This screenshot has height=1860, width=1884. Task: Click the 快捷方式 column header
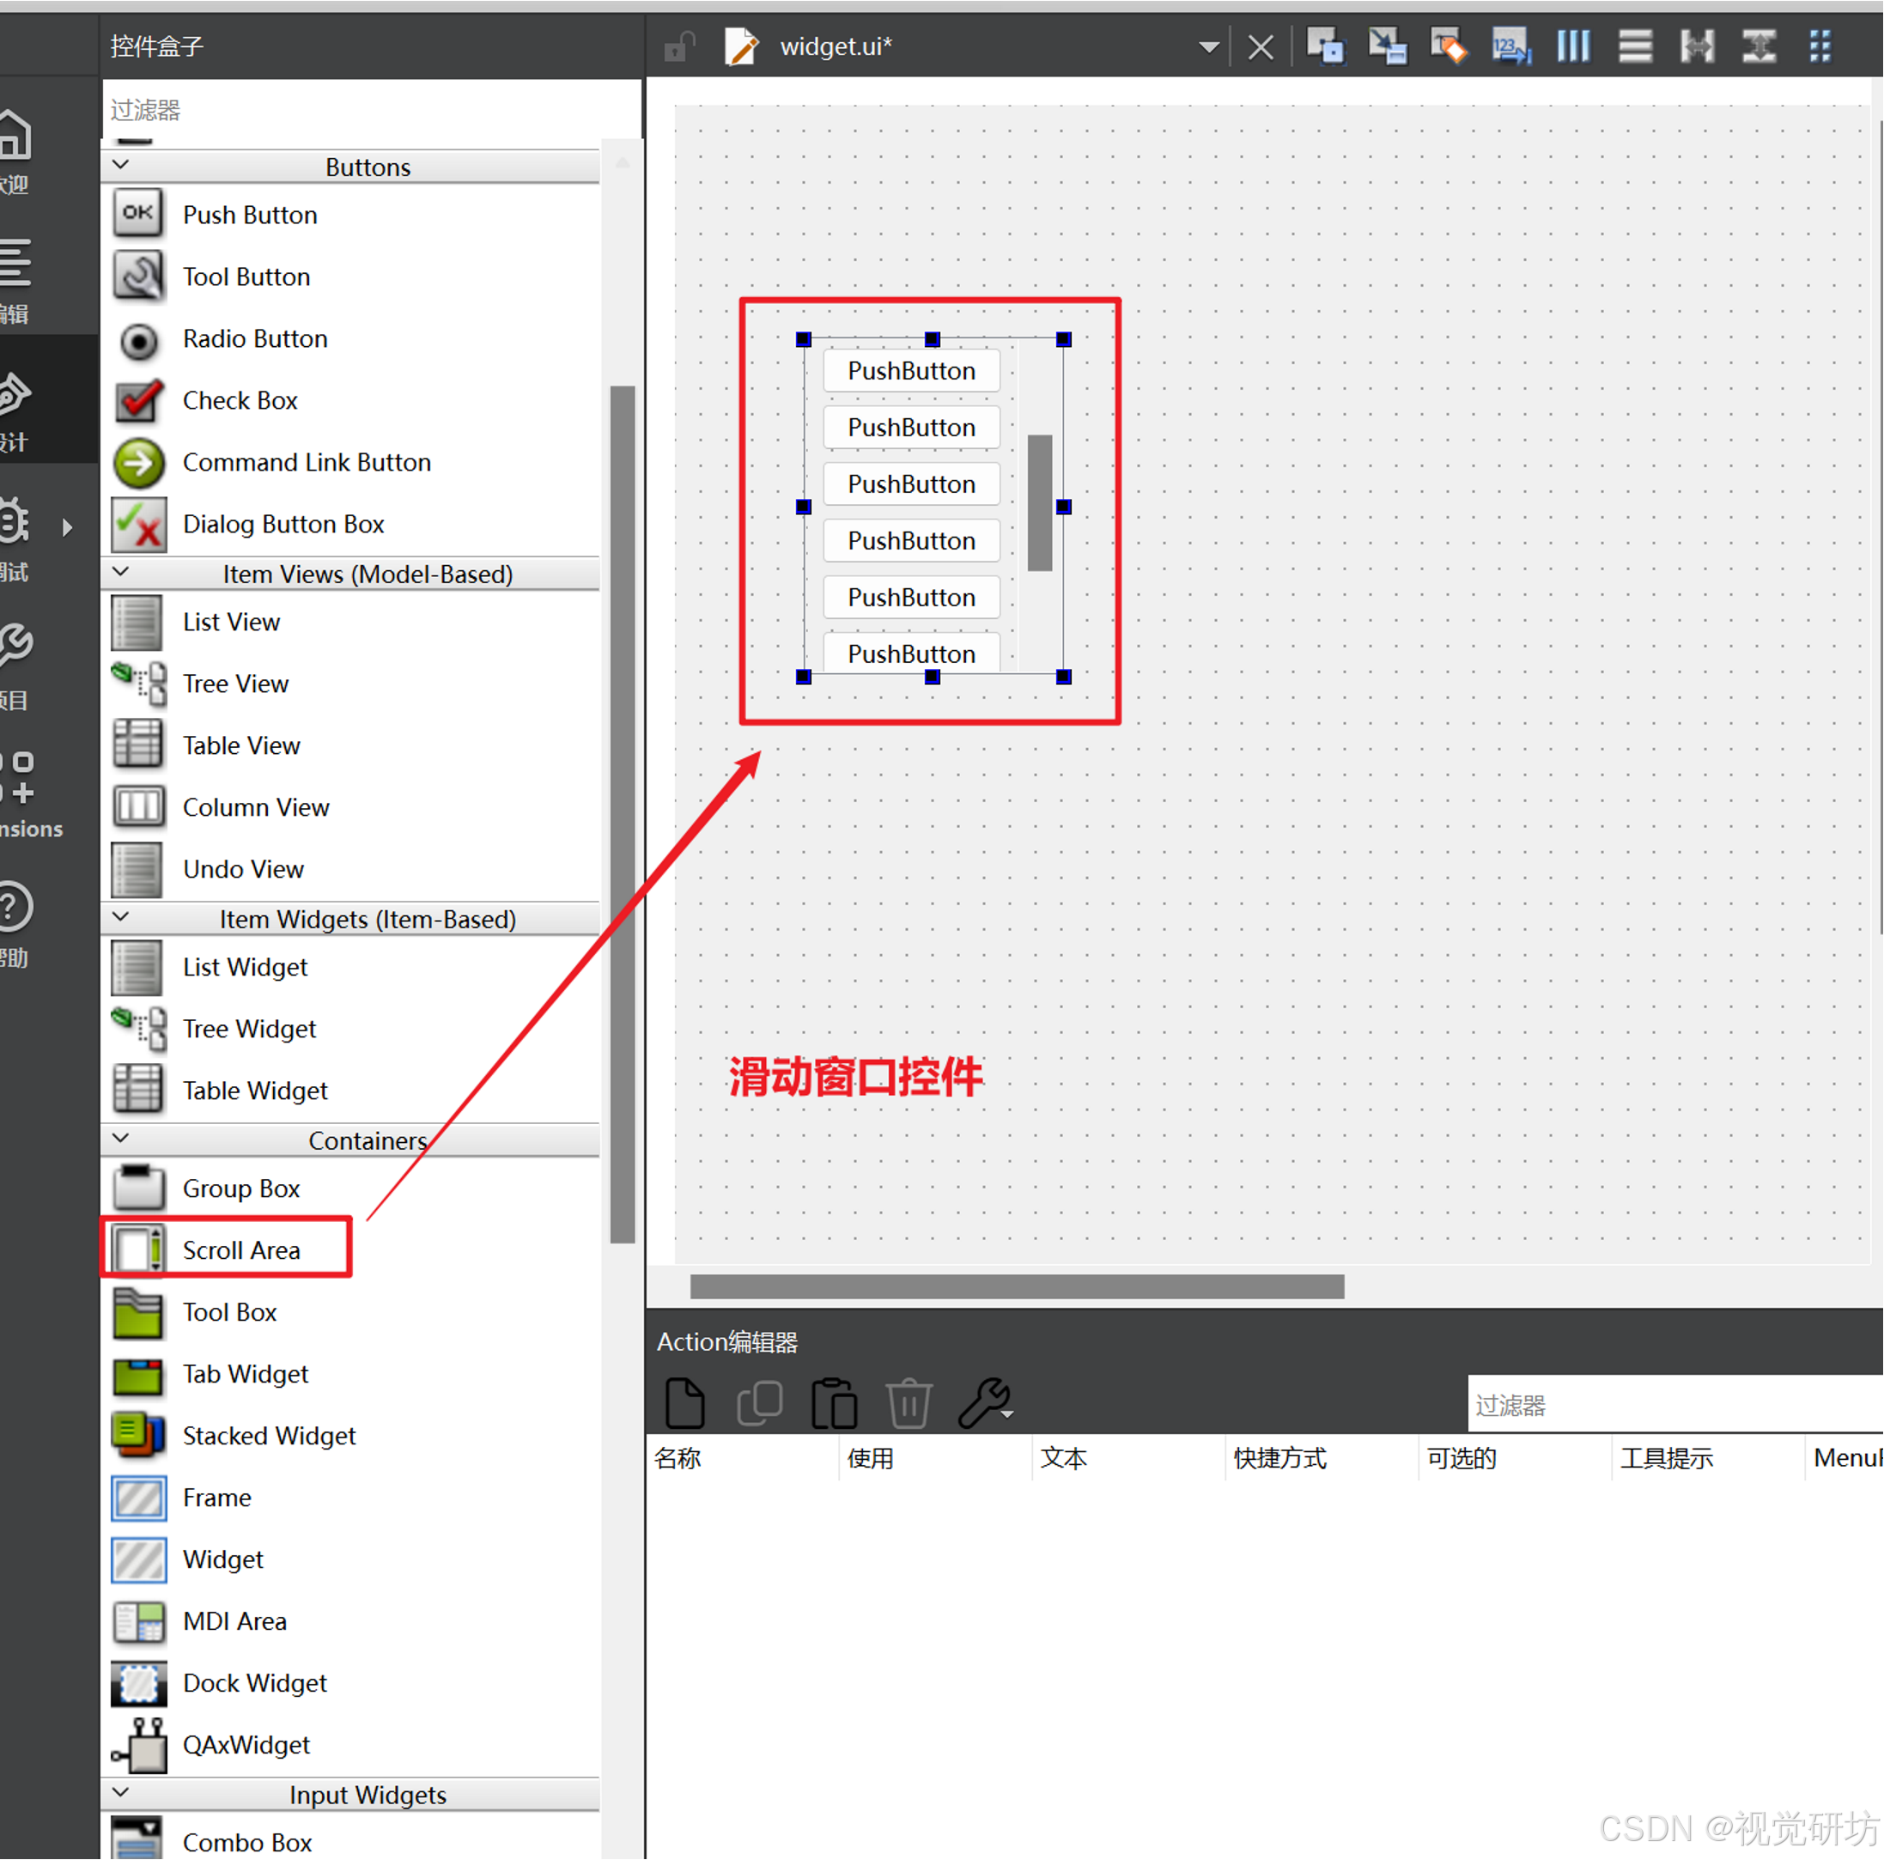1279,1458
